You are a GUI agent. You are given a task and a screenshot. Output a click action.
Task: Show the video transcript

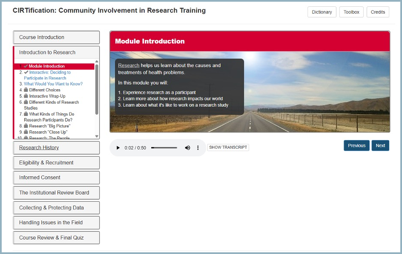click(228, 147)
